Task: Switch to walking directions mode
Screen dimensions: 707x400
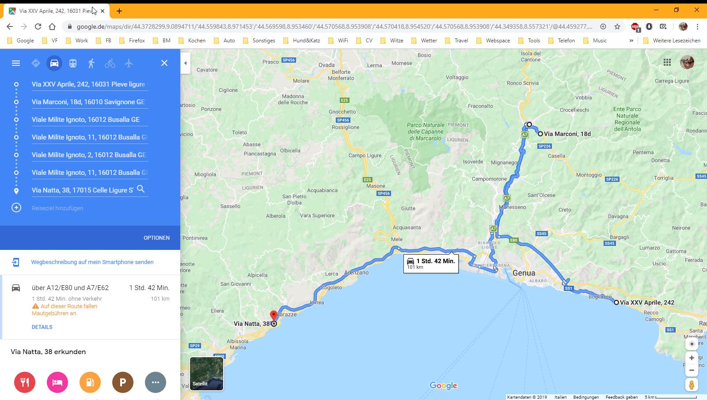Action: point(91,63)
